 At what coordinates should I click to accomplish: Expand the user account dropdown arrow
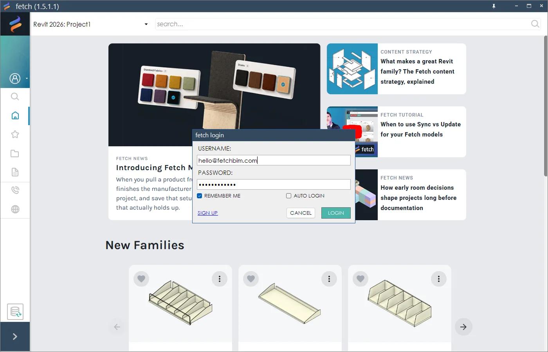pos(27,79)
